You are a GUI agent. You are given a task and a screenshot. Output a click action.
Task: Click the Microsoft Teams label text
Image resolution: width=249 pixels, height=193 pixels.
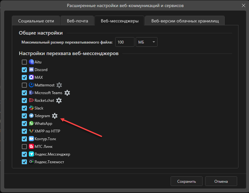[48, 93]
